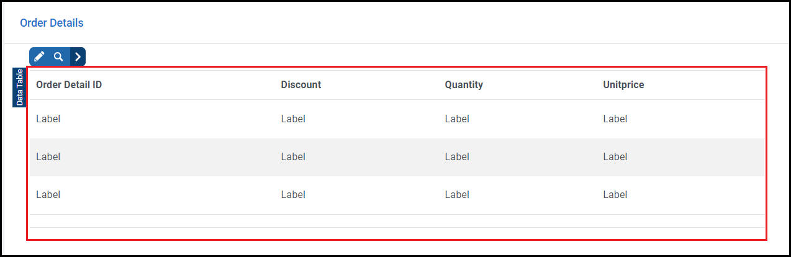Viewport: 791px width, 257px height.
Task: Expand the chevron arrow in the widget toolbar
Action: point(78,56)
